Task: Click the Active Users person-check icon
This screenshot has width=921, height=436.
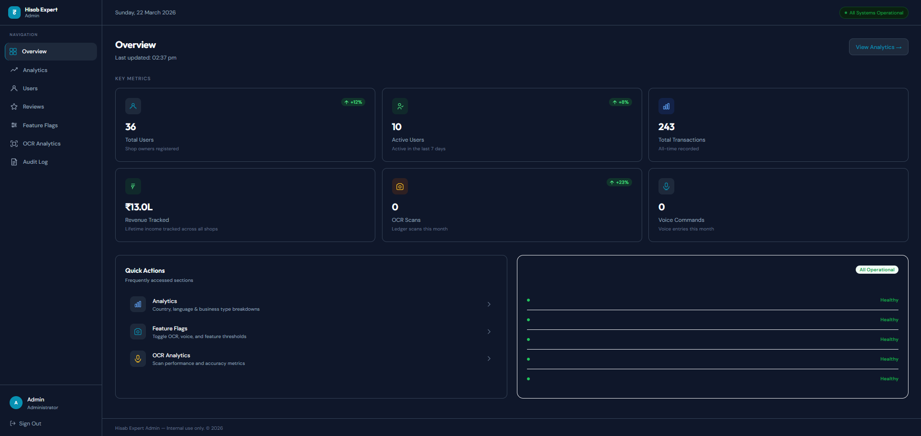Action: [400, 106]
